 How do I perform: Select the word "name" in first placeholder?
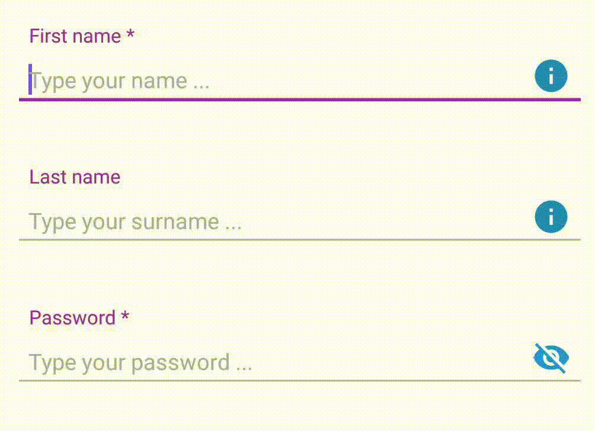click(x=159, y=82)
